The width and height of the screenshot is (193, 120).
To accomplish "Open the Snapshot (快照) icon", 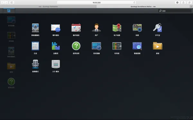I will pos(137,28).
